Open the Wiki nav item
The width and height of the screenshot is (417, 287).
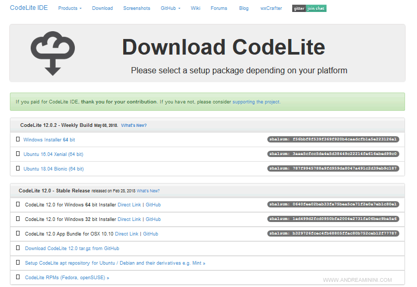196,8
